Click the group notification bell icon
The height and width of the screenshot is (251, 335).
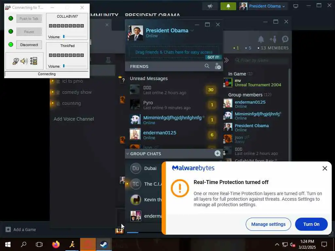coord(261,39)
